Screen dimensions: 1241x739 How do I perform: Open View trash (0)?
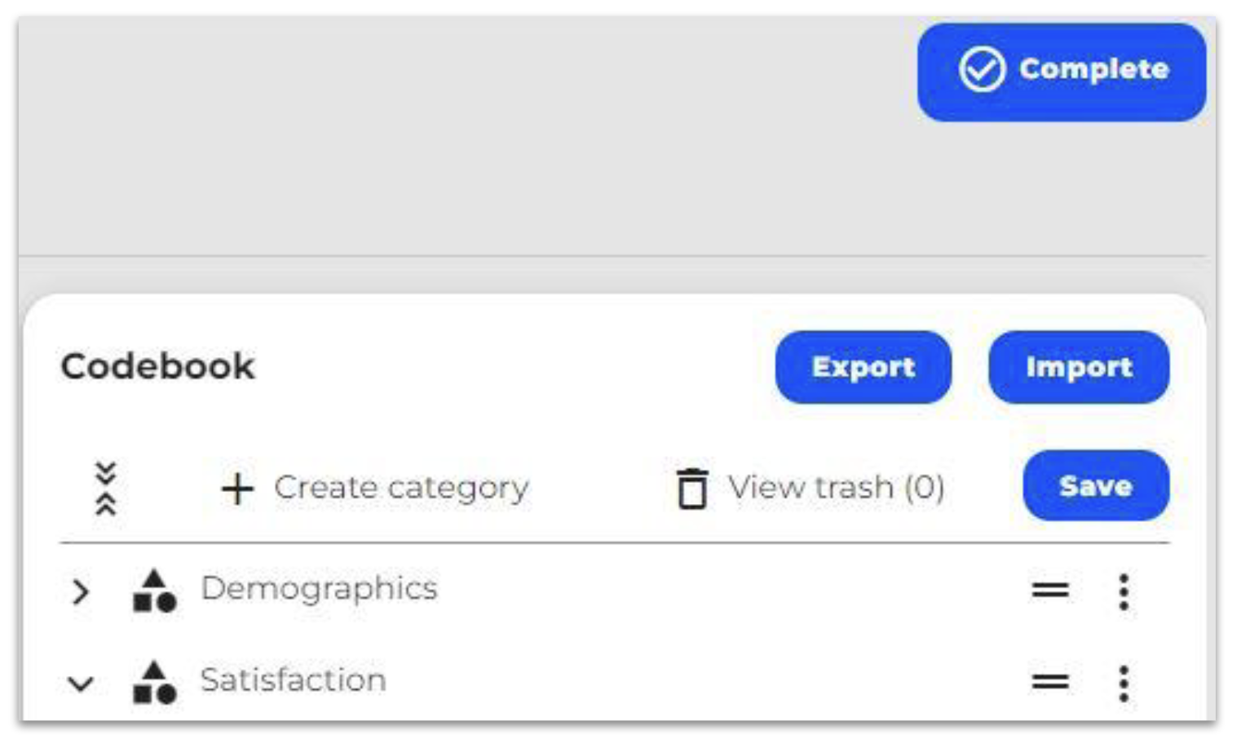(x=836, y=488)
